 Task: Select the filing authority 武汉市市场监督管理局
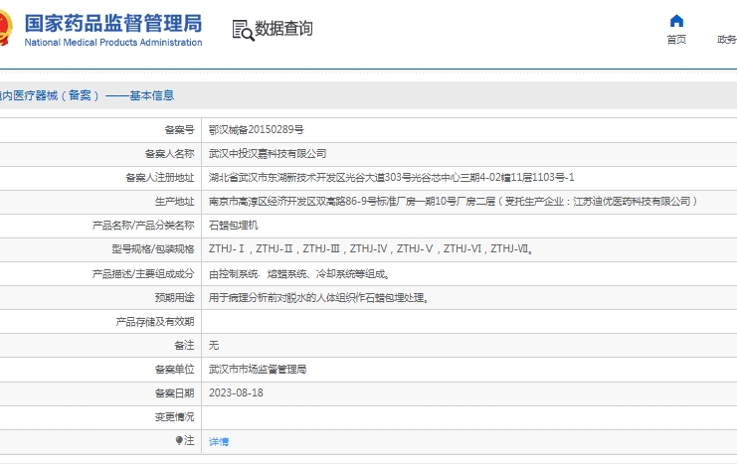(x=258, y=370)
